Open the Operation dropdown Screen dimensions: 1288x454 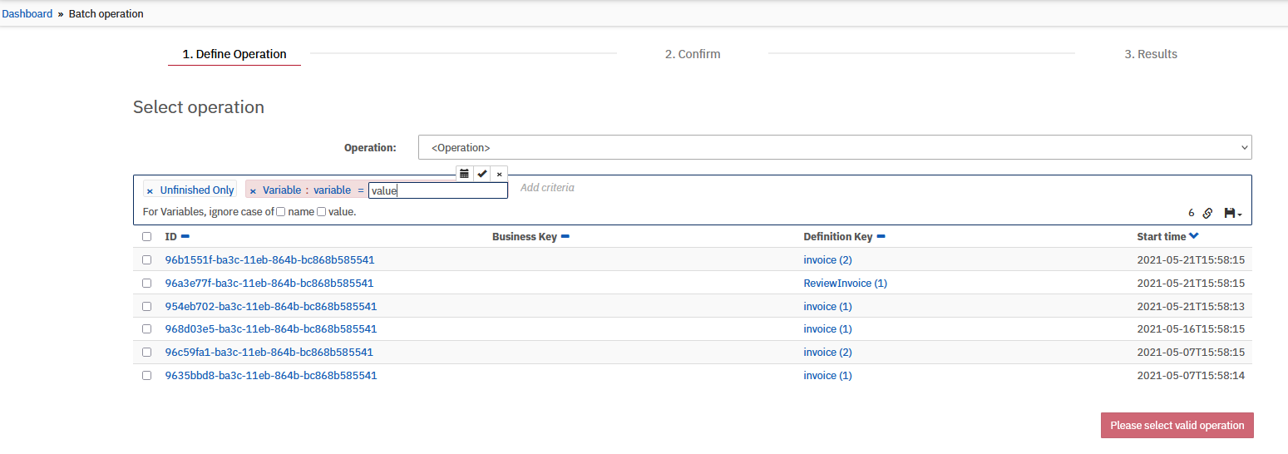coord(835,147)
